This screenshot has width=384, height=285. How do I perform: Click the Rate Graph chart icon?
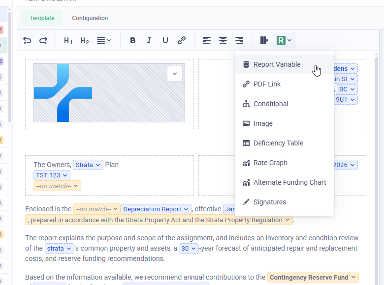[x=246, y=163]
